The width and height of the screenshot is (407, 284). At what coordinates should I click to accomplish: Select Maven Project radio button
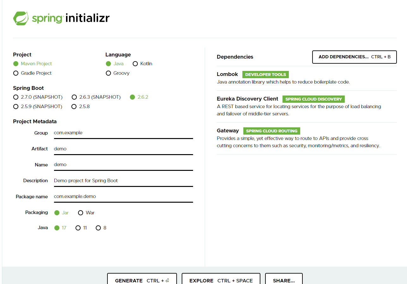(x=32, y=64)
